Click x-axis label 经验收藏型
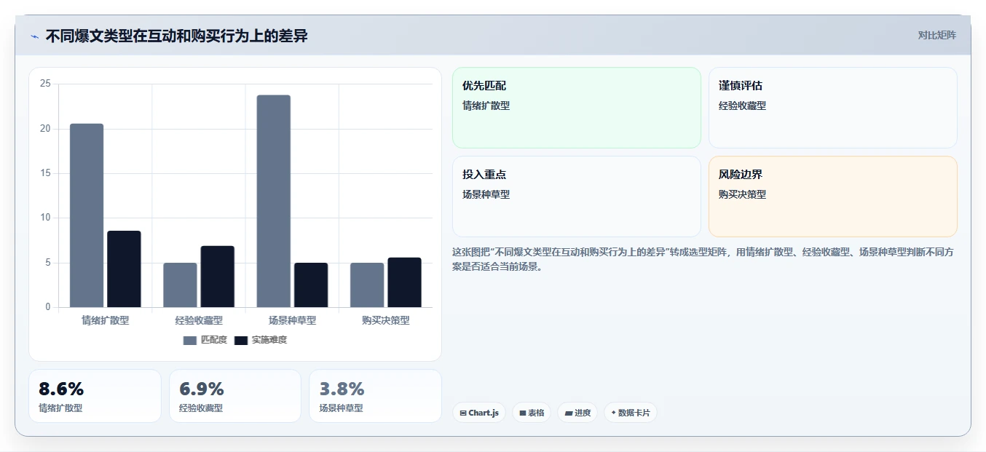Screen dimensions: 986x452 coord(199,320)
